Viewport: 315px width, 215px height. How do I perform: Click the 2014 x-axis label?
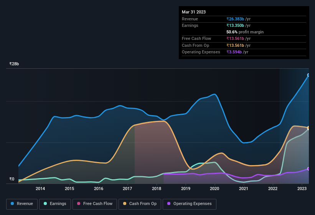(x=40, y=189)
